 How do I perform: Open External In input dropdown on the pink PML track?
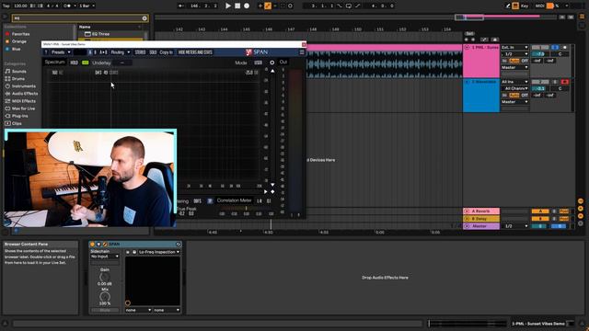coord(514,47)
